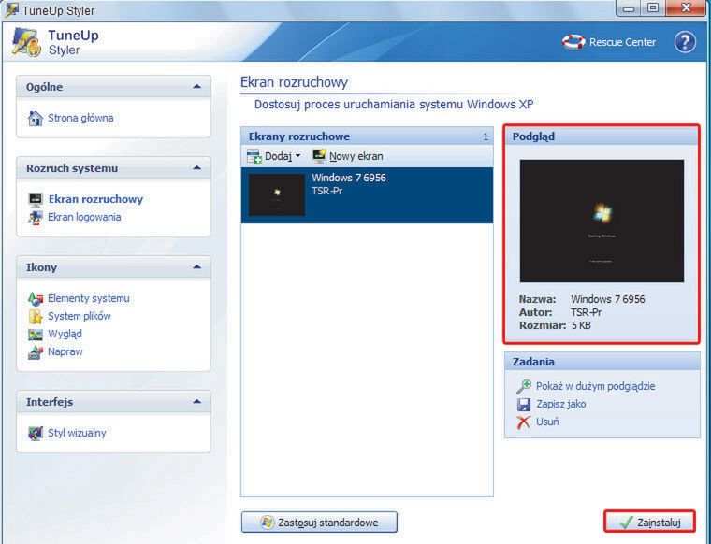Remove the screen using Usuń link
The width and height of the screenshot is (711, 544).
(x=547, y=422)
